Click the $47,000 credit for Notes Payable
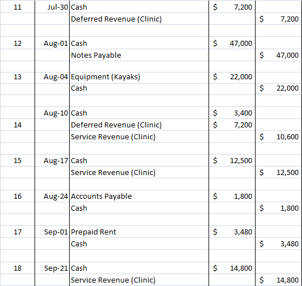302x286 pixels. tap(279, 56)
